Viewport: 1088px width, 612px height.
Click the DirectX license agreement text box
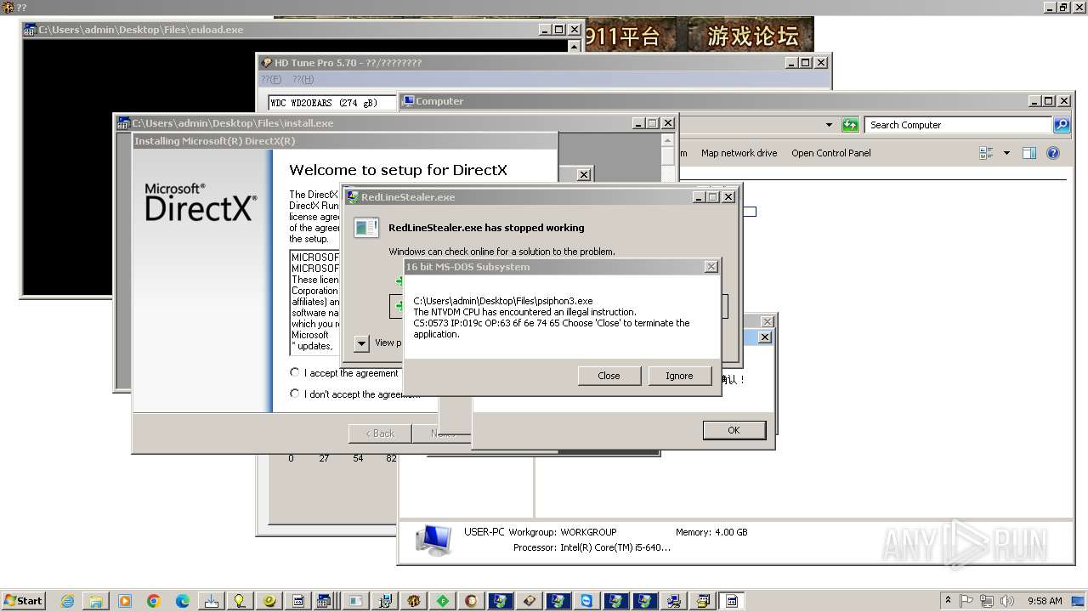[315, 303]
